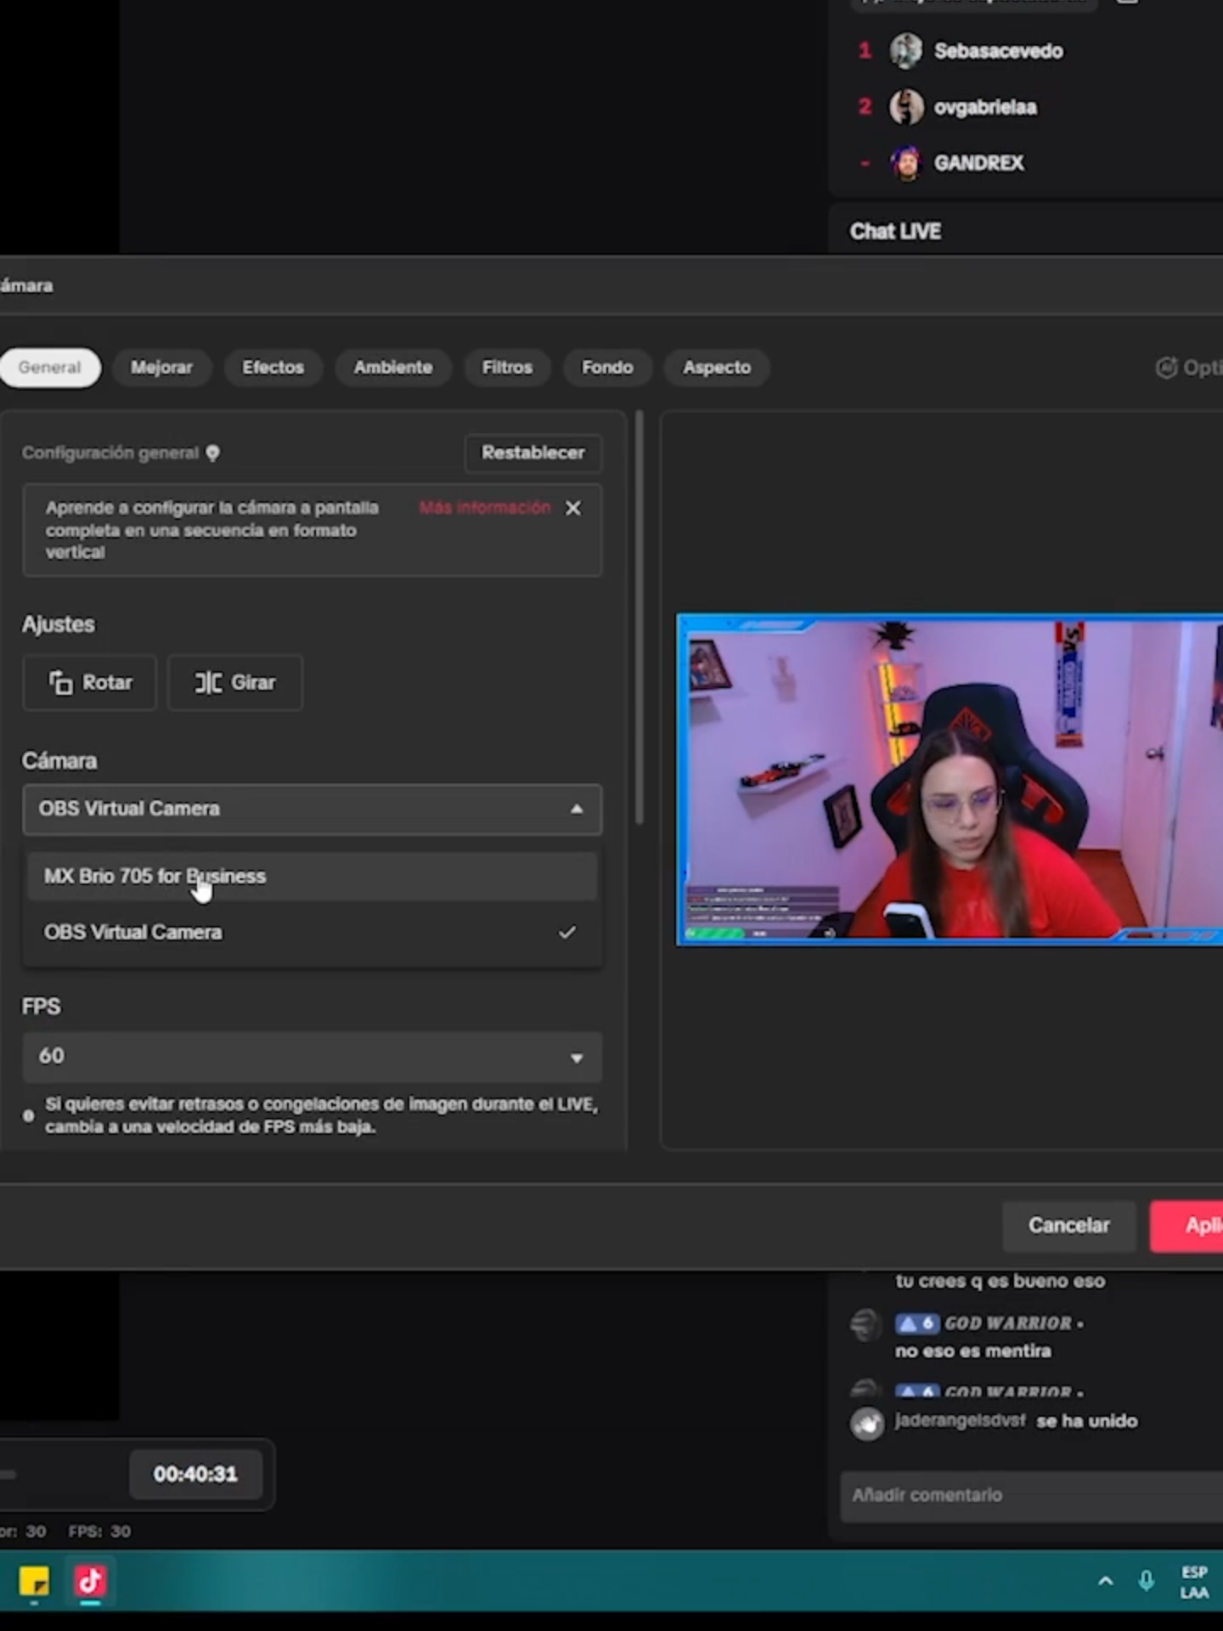The image size is (1223, 1631).
Task: Click the Añadir comentario input field
Action: pyautogui.click(x=1032, y=1496)
